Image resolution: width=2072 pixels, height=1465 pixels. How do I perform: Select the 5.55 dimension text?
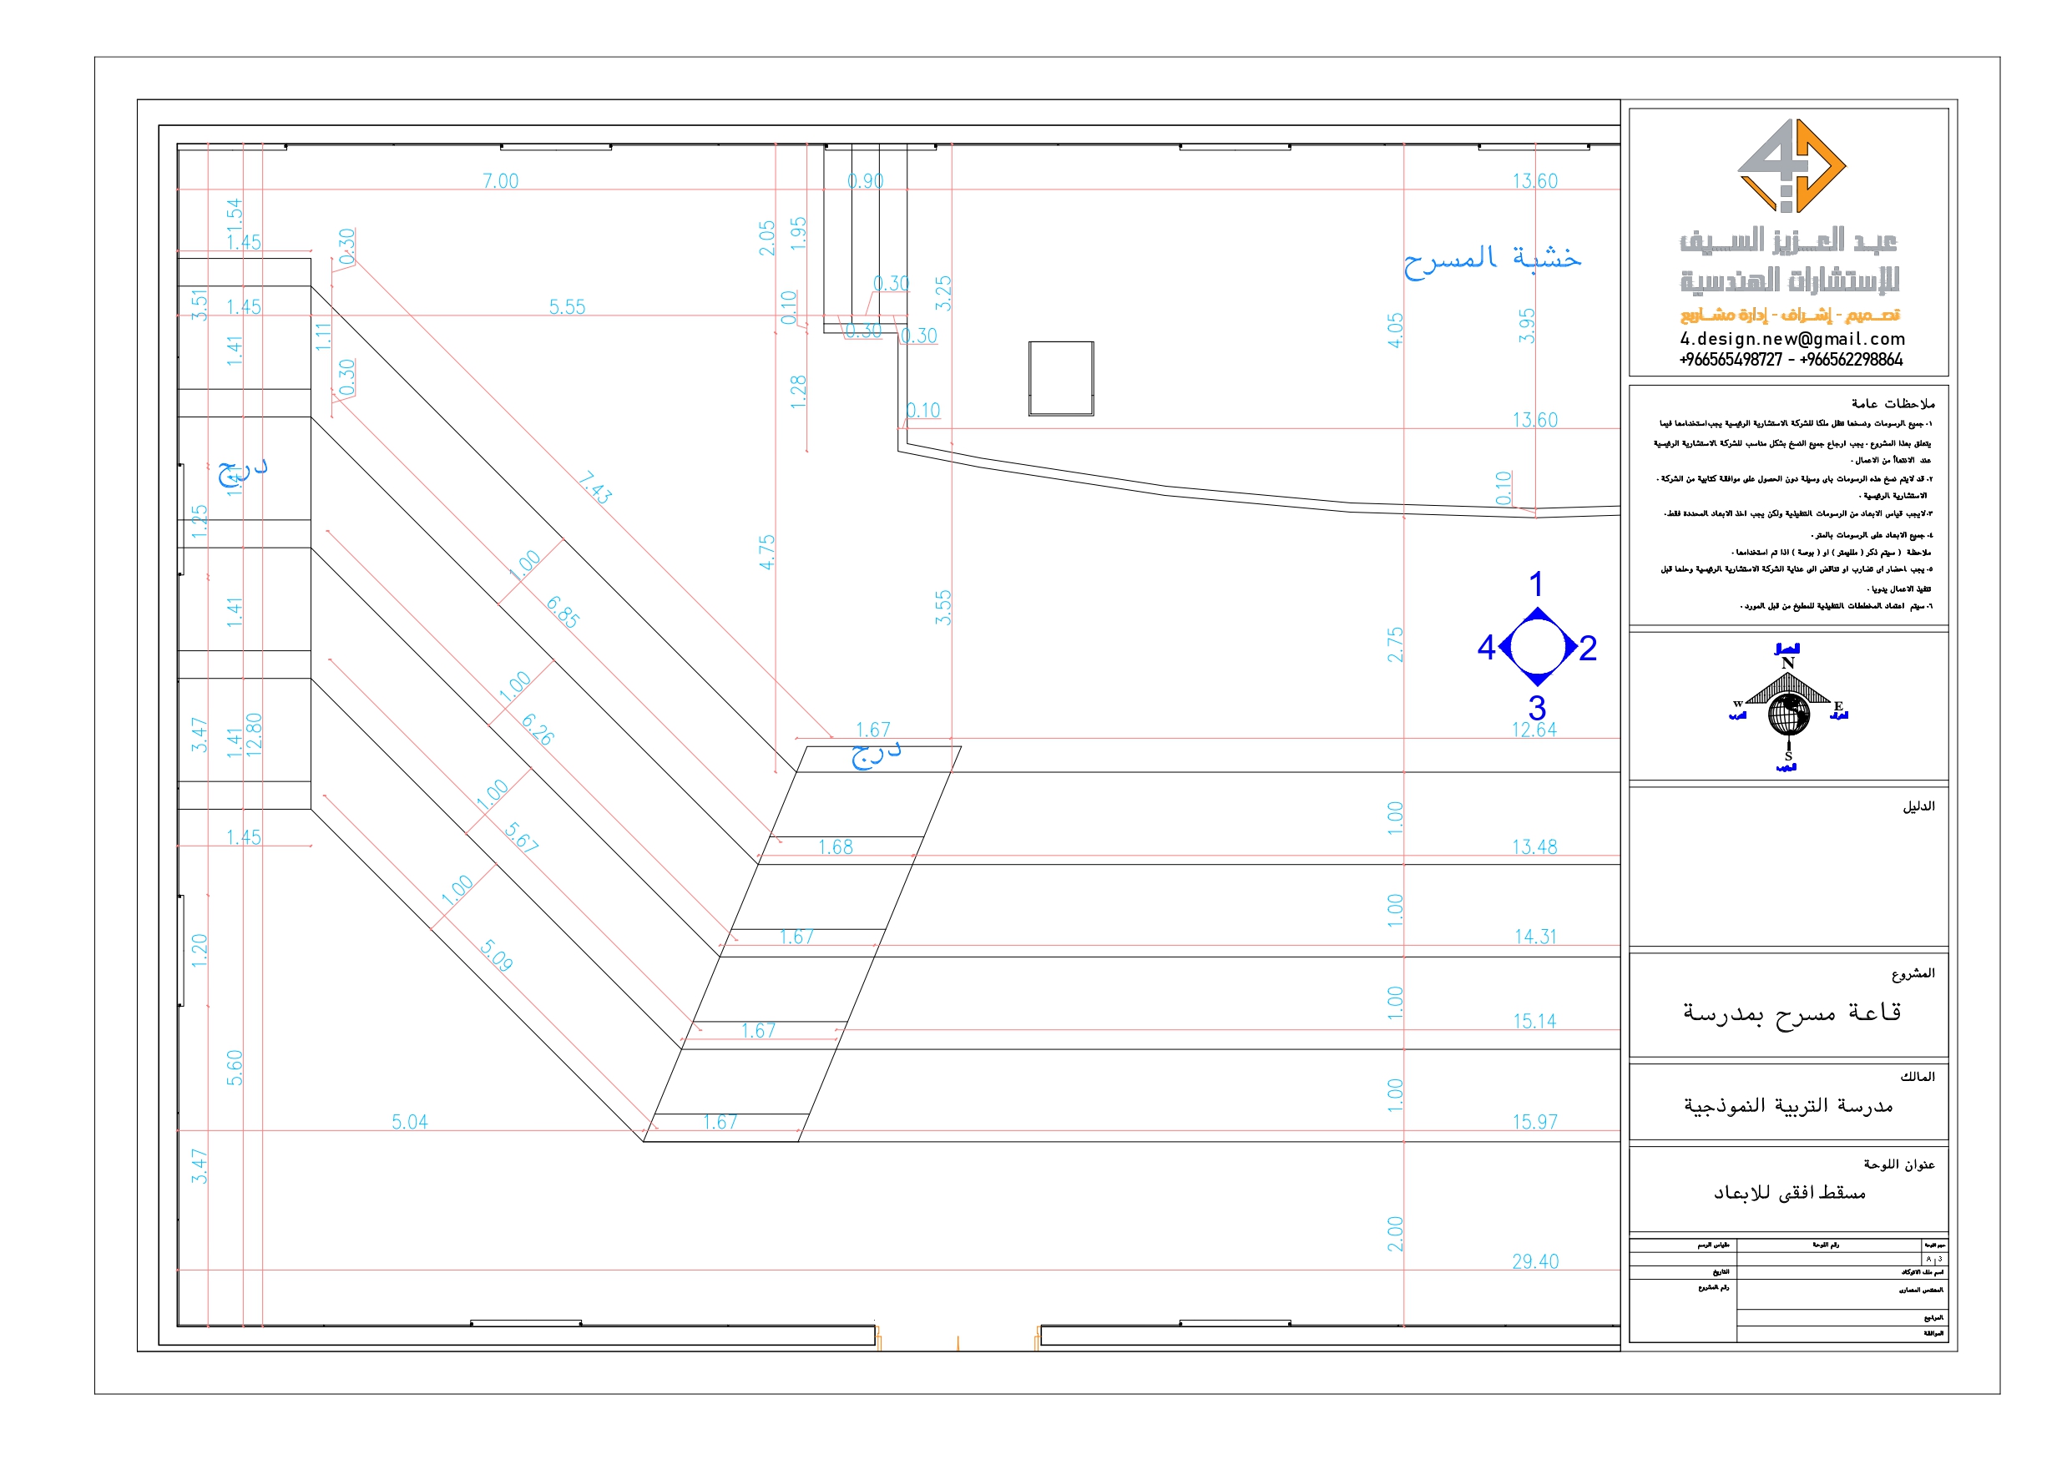(567, 307)
